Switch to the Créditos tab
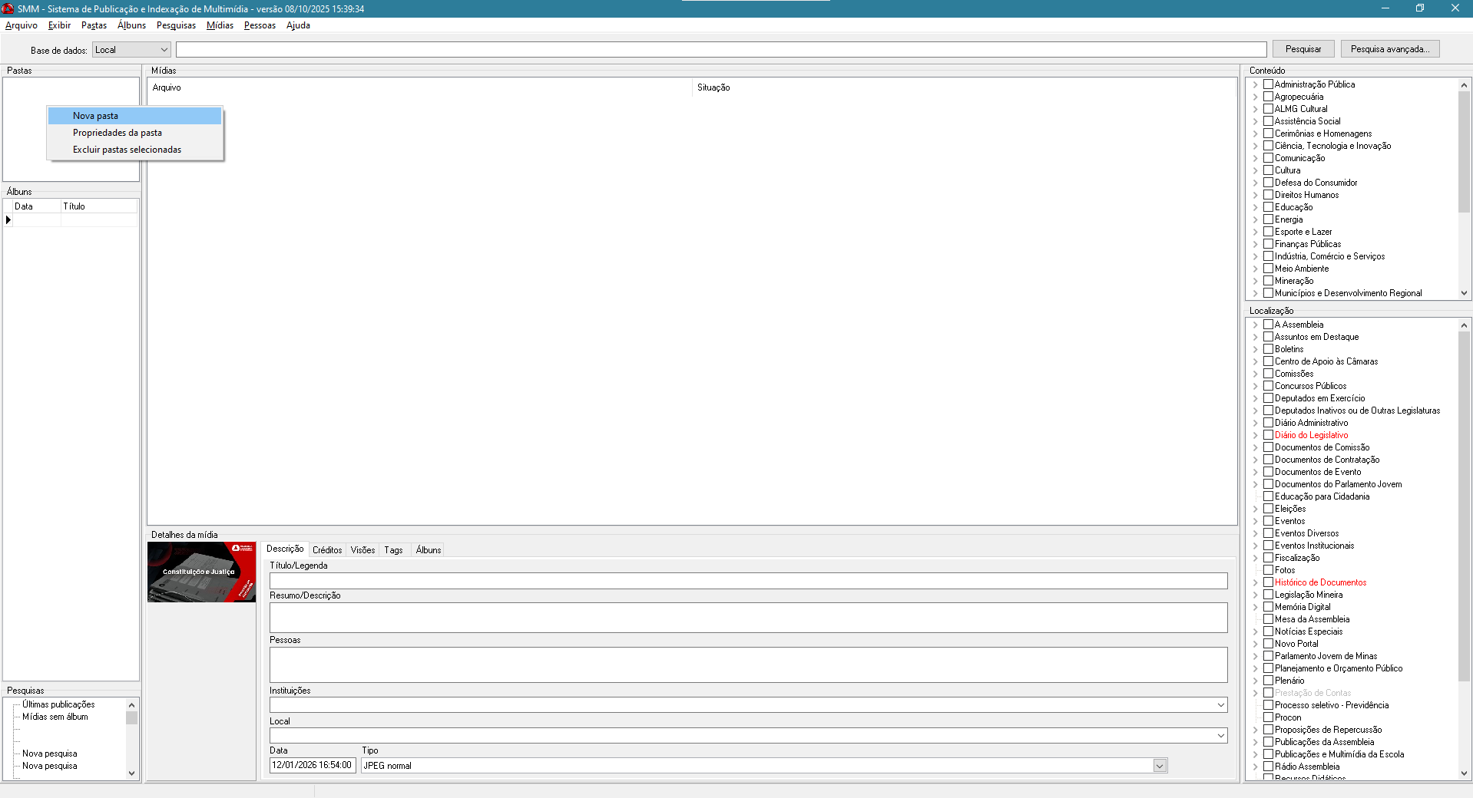 pyautogui.click(x=327, y=550)
